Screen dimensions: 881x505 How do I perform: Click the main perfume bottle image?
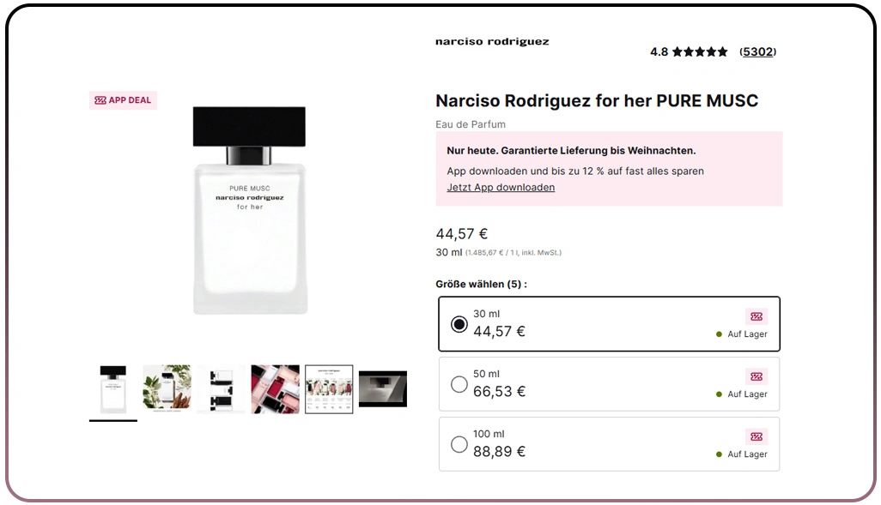pyautogui.click(x=250, y=210)
